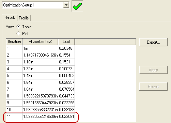Select the cost value 0.20346

click(66, 48)
